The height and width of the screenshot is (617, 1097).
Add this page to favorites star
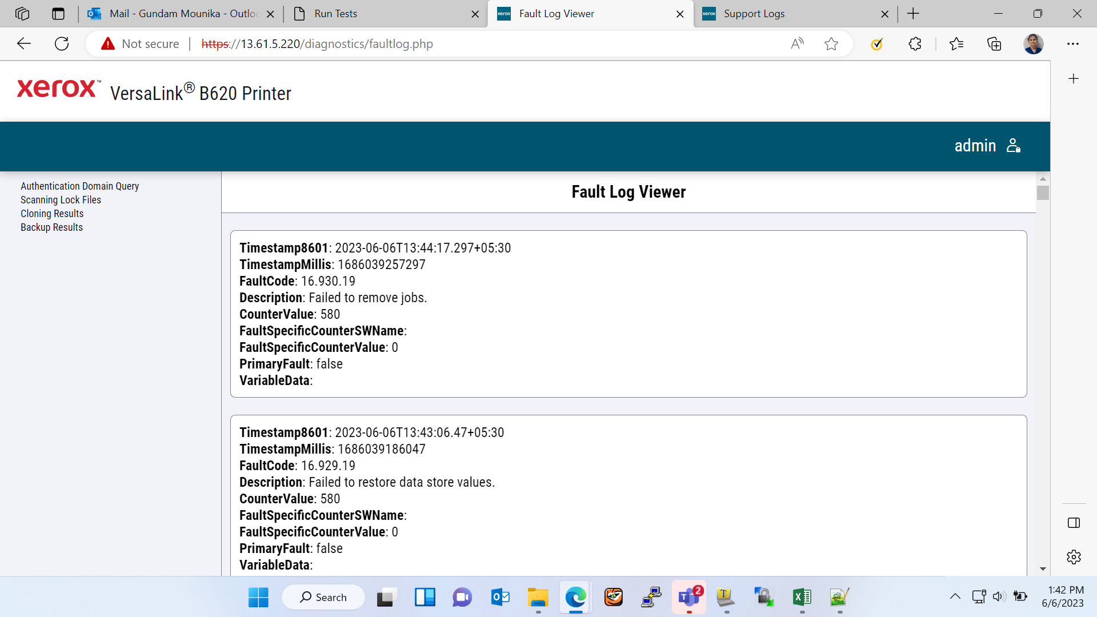831,44
